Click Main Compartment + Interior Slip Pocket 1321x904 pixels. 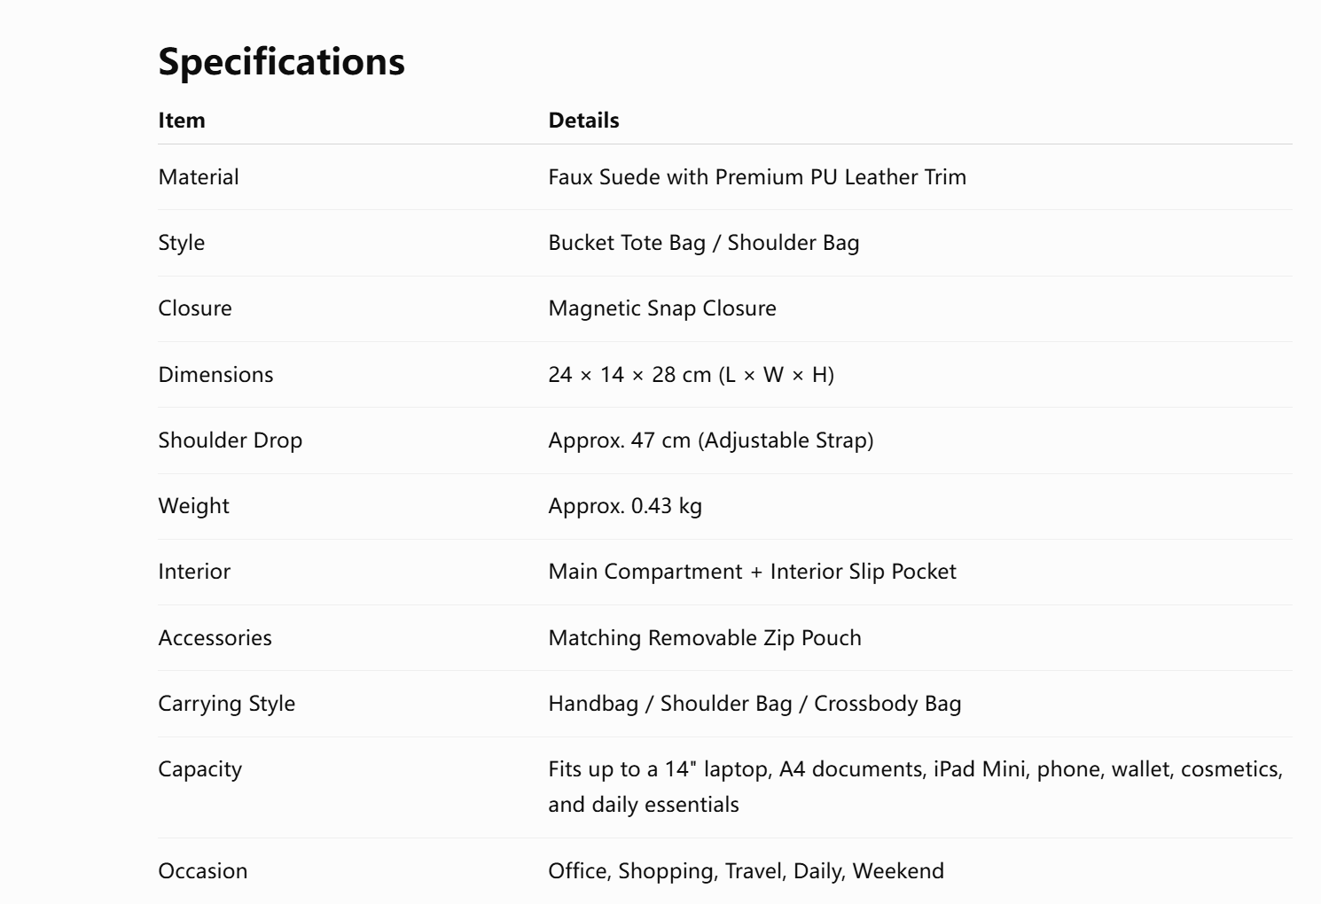coord(752,572)
